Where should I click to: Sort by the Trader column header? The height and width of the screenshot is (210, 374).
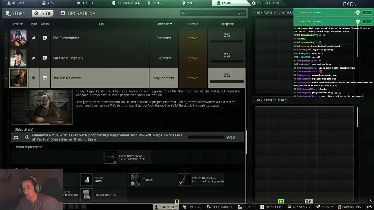(x=18, y=24)
